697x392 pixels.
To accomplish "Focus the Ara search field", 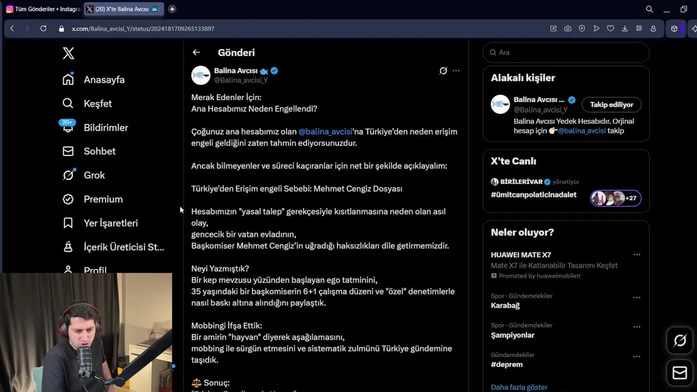I will 566,52.
